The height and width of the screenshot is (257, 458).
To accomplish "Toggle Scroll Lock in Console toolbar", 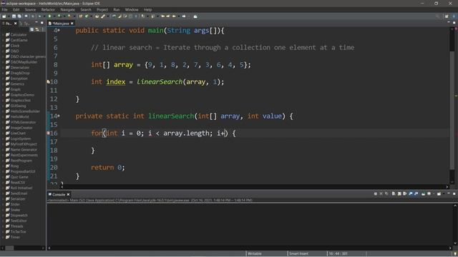I will click(x=399, y=193).
